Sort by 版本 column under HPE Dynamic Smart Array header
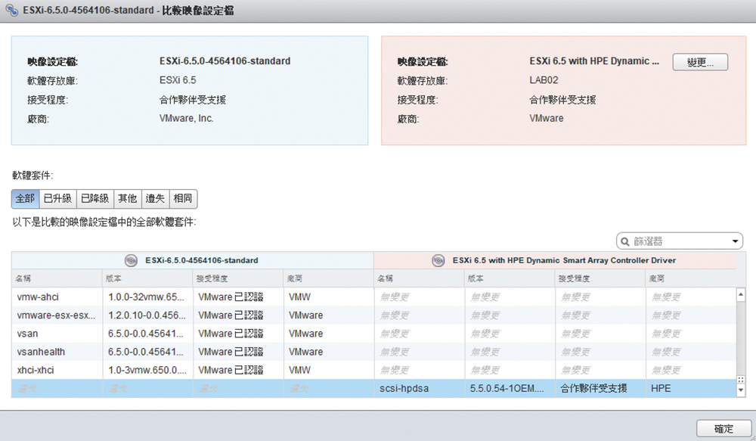 [x=510, y=278]
